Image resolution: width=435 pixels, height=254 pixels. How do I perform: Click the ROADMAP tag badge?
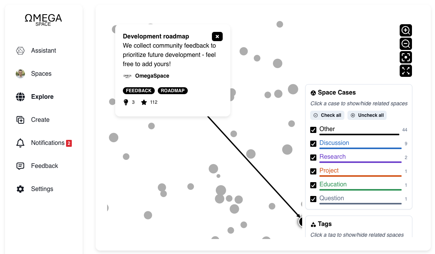(x=173, y=91)
